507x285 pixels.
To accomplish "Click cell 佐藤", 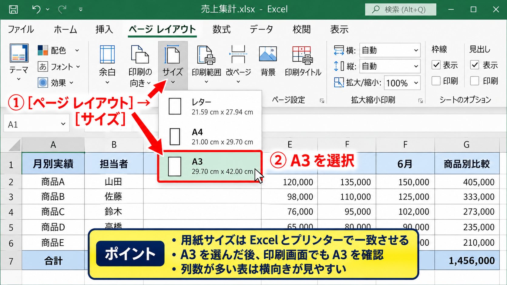I will pos(114,197).
